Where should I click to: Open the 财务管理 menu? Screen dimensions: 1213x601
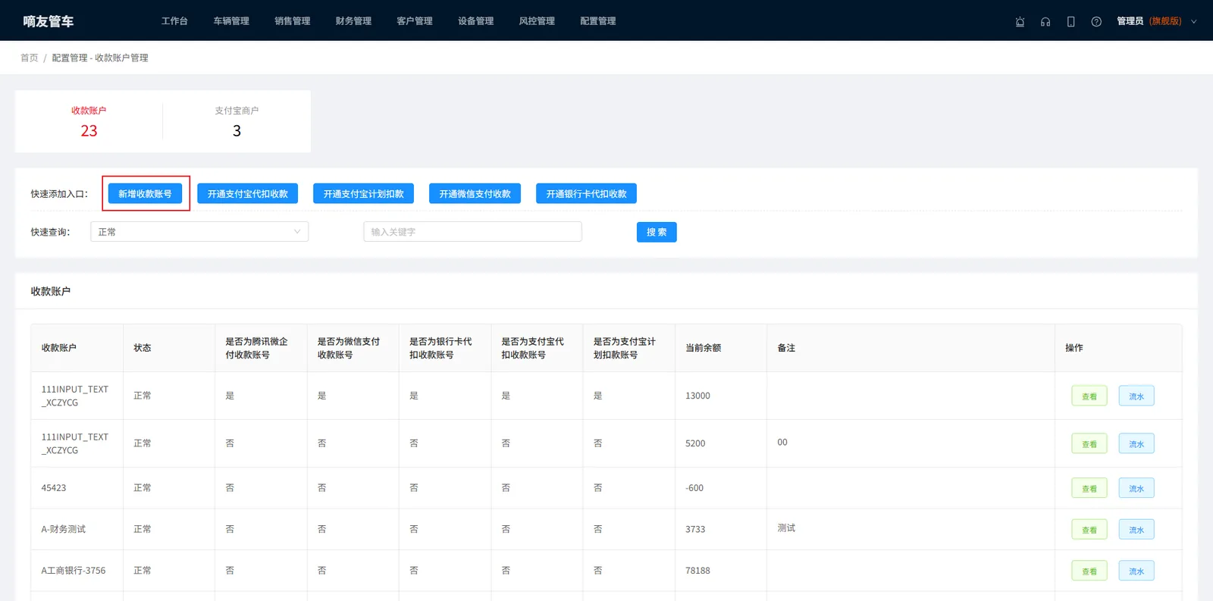353,21
